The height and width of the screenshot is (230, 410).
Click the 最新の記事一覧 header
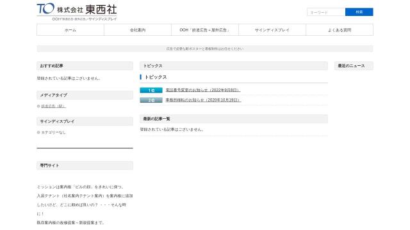coord(234,119)
